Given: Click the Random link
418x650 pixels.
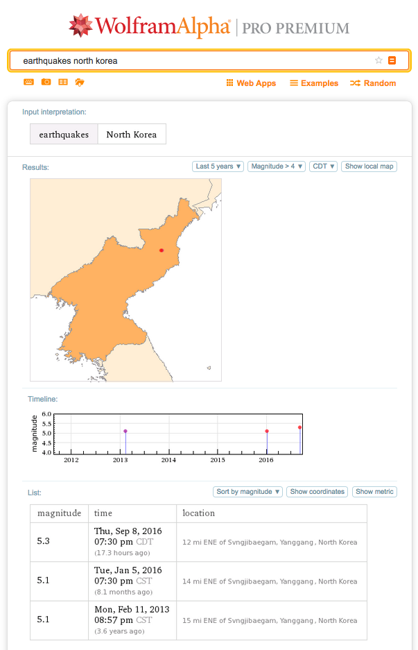Looking at the screenshot, I should (373, 83).
